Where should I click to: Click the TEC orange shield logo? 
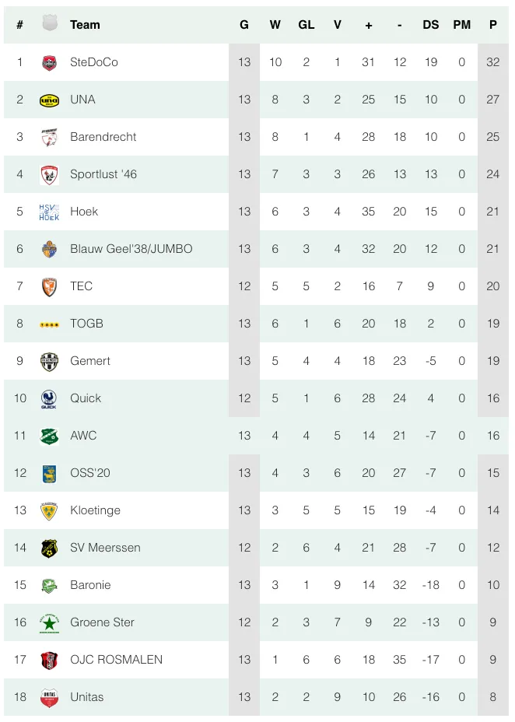(x=49, y=287)
